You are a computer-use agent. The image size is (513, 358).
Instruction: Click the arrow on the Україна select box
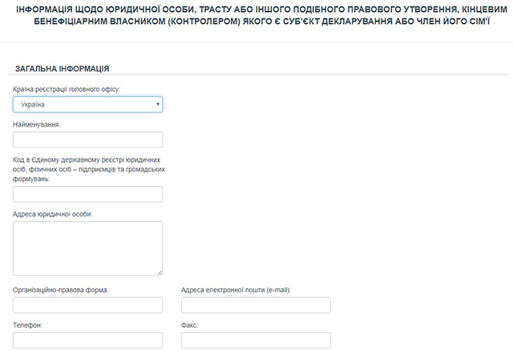coord(158,105)
